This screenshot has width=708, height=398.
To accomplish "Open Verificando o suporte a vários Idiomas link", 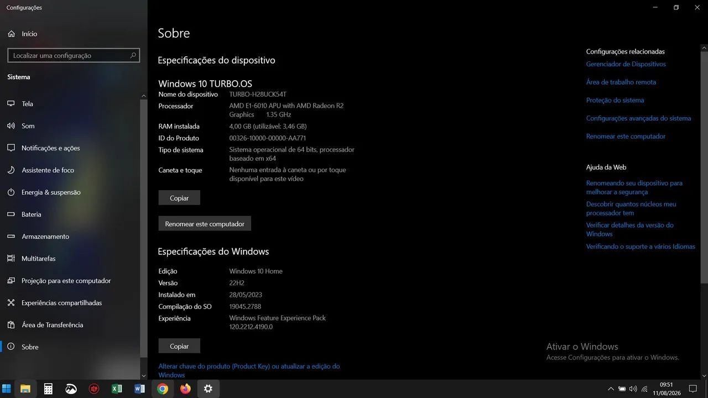I will pyautogui.click(x=641, y=247).
